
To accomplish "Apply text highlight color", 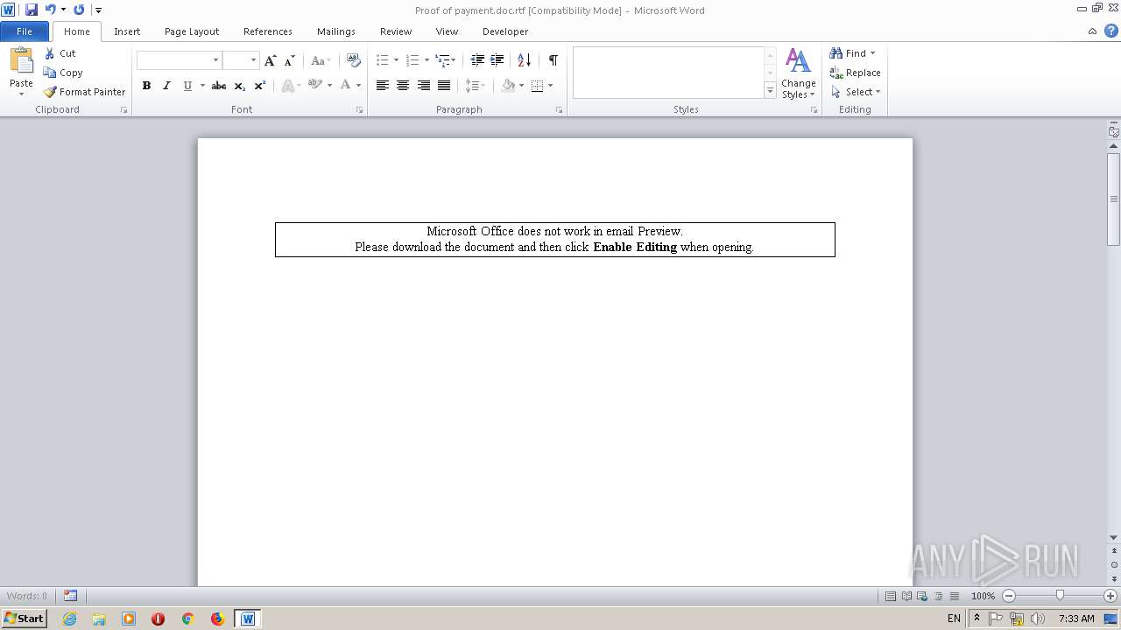I will [315, 86].
